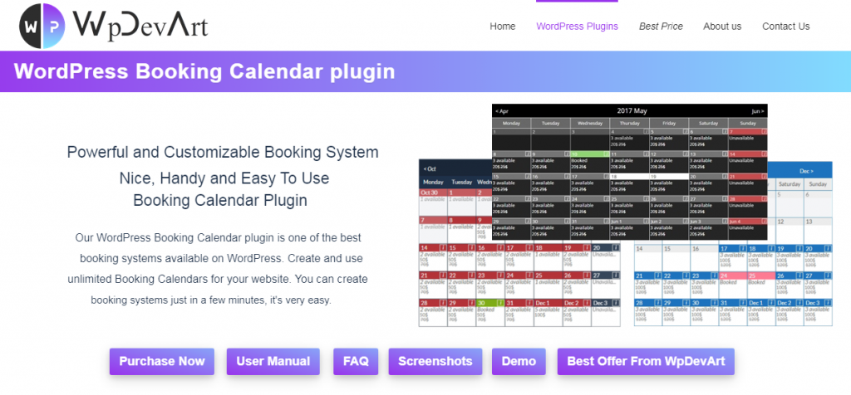Click Best Offer From WpDevArt button
Screen dimensions: 851x395
click(646, 362)
